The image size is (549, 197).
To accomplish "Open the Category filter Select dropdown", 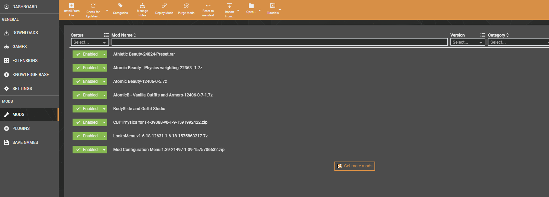I will coord(519,42).
